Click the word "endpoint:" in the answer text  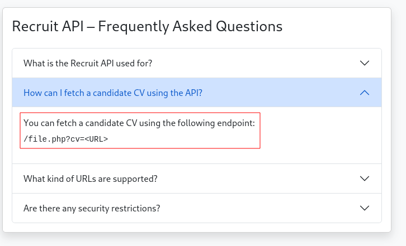pyautogui.click(x=236, y=123)
